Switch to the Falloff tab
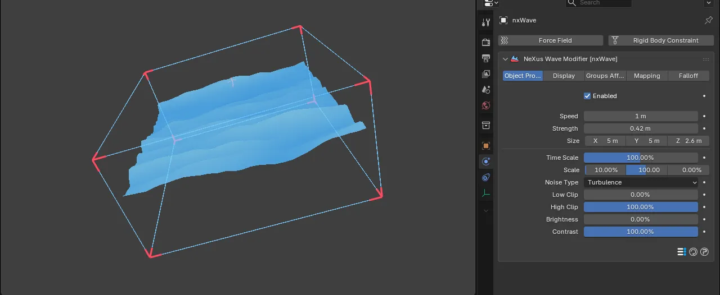720x295 pixels. pos(688,76)
